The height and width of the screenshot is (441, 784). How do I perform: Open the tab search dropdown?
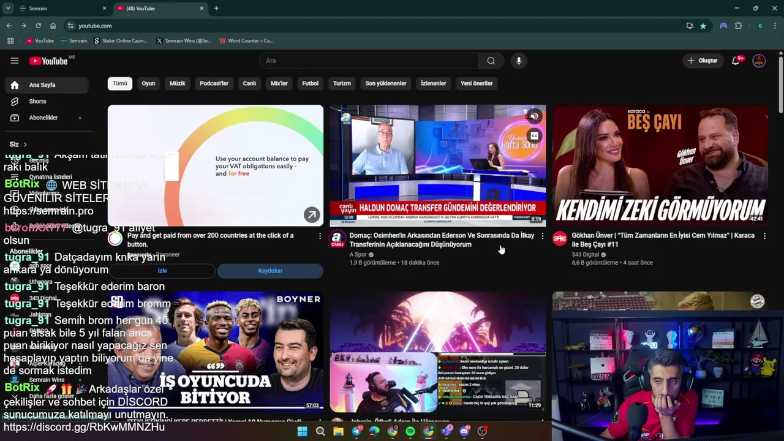coord(8,9)
